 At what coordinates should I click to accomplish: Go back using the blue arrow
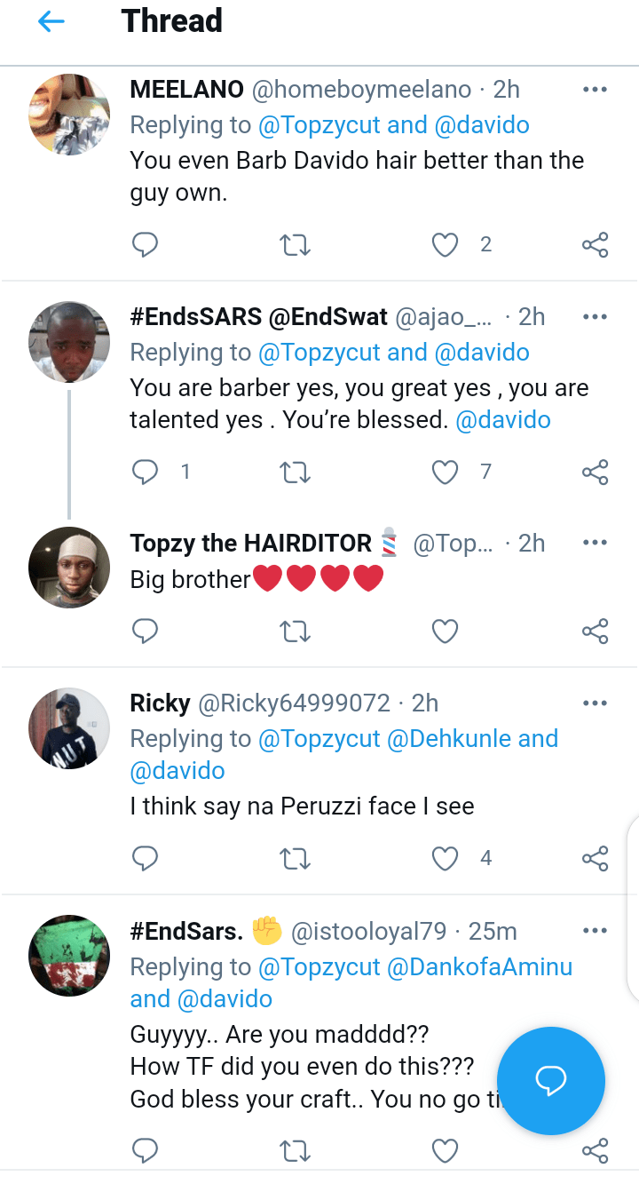51,22
